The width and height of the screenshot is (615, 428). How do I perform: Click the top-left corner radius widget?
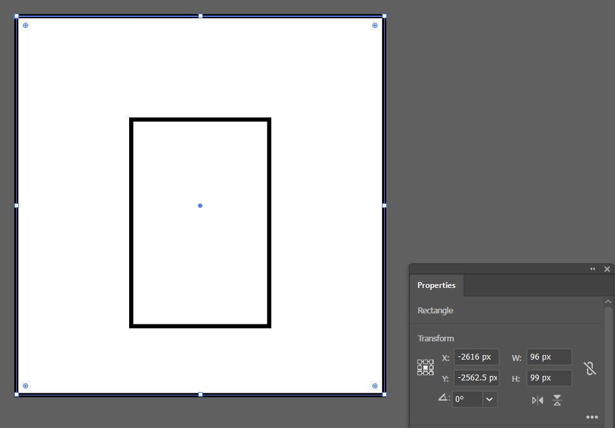coord(25,25)
